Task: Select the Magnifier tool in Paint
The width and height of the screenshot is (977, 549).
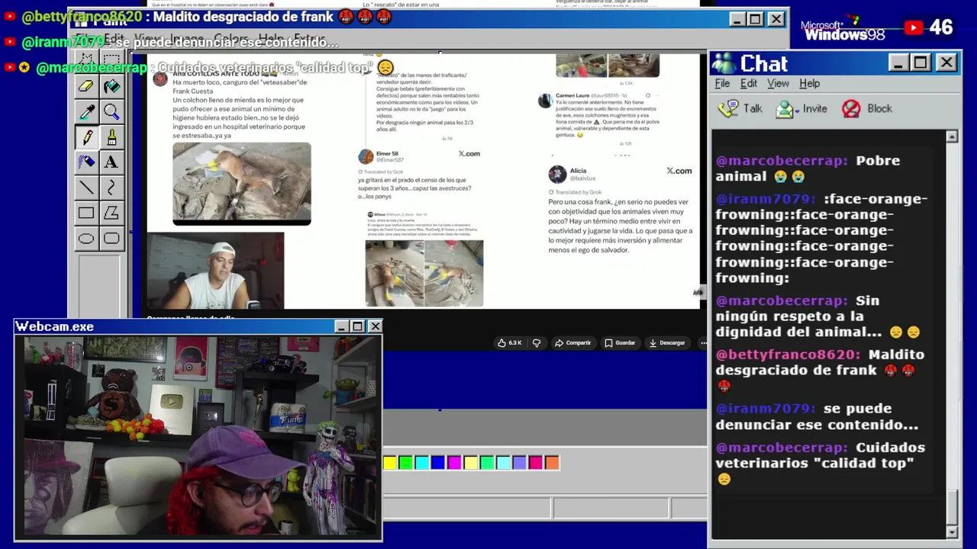Action: pyautogui.click(x=111, y=113)
